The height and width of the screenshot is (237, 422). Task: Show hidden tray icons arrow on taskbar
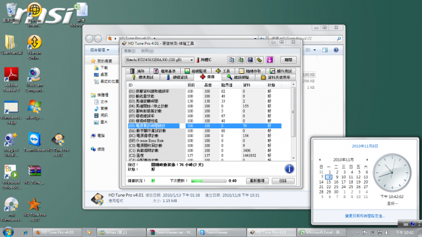click(357, 232)
